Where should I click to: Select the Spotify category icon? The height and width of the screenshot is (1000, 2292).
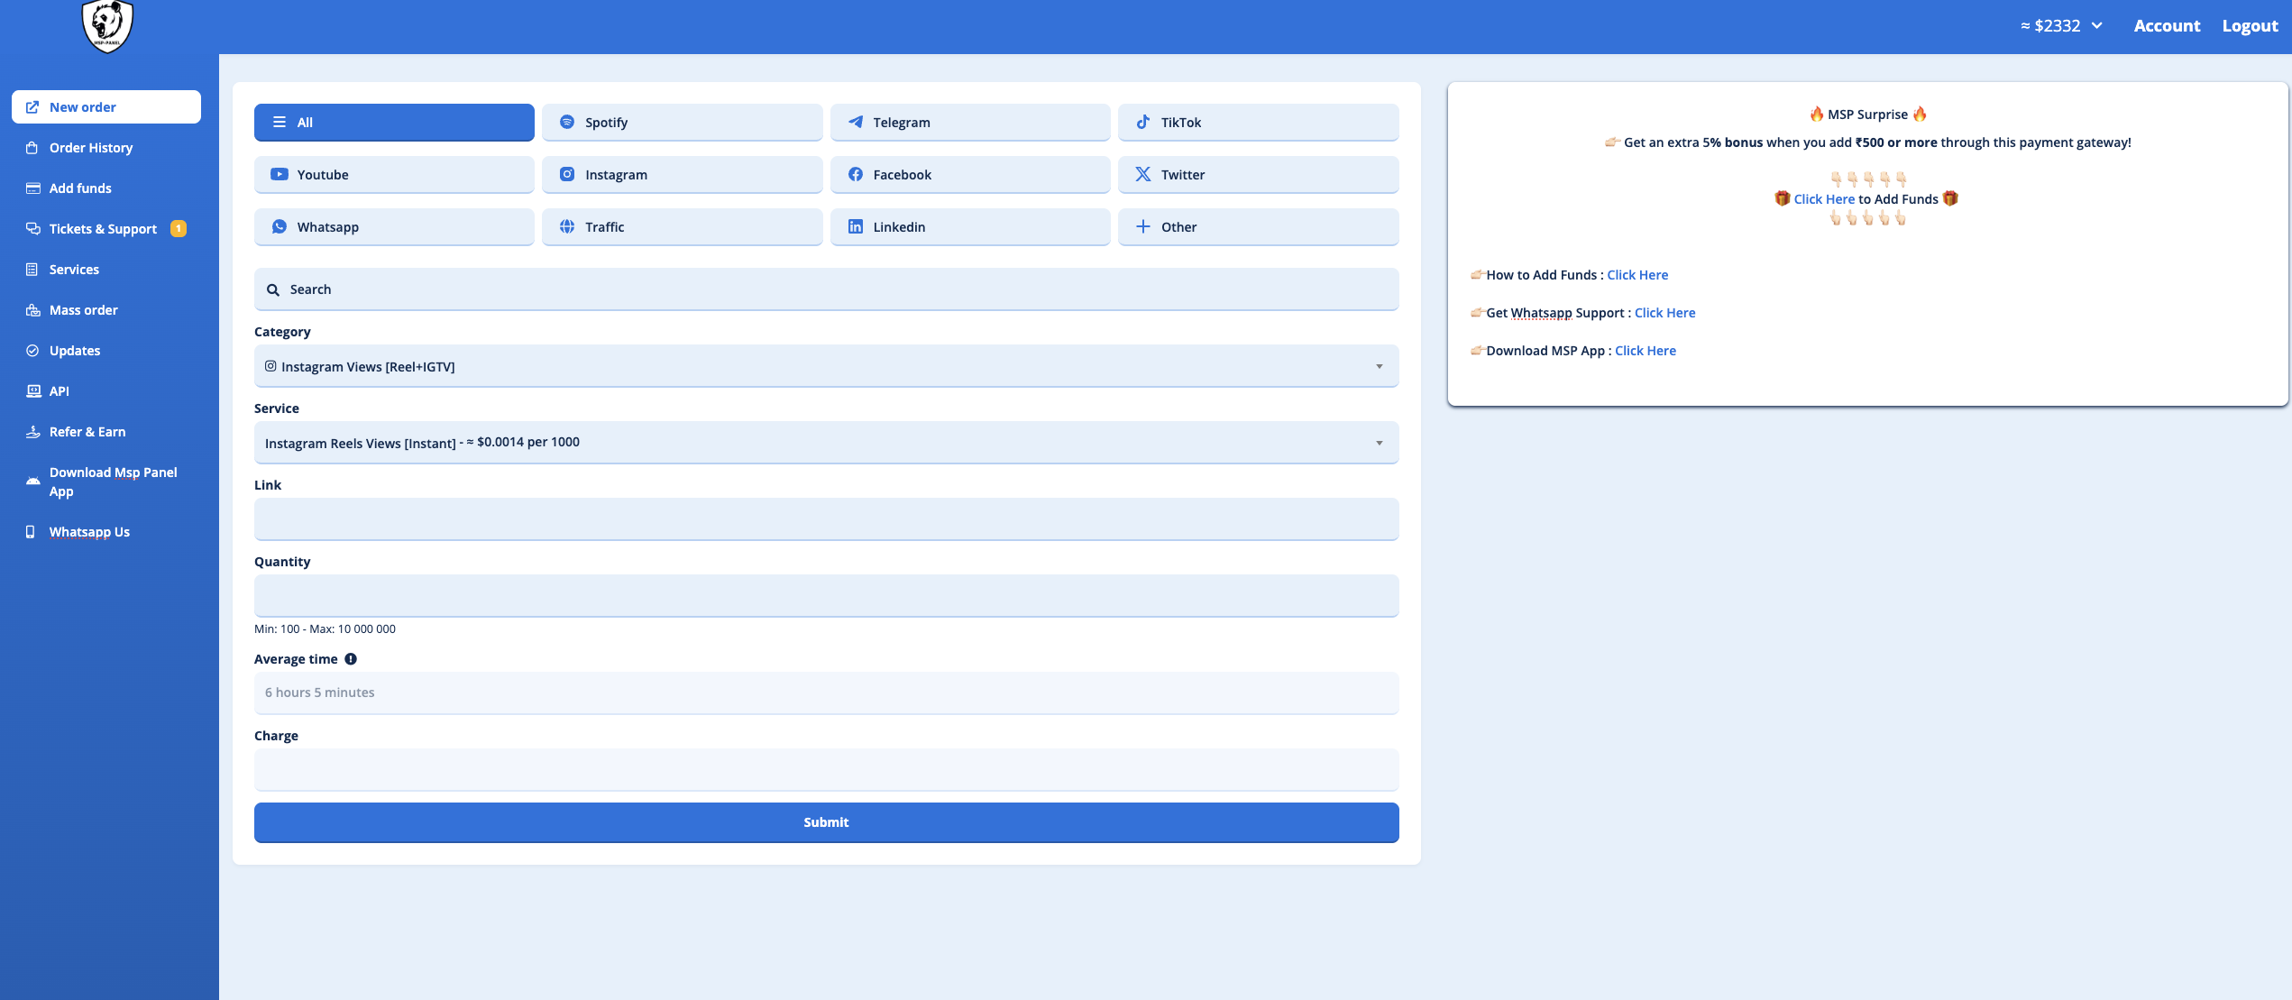click(567, 122)
